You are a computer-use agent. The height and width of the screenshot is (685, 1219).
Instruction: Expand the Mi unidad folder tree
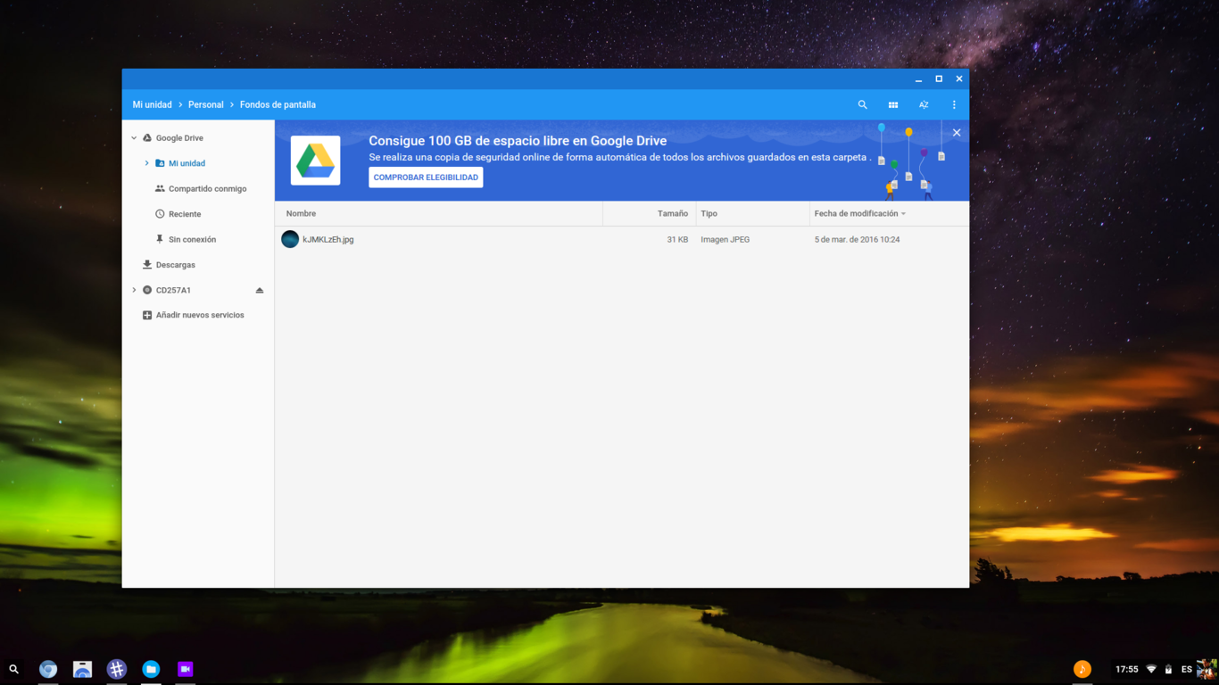[x=145, y=163]
